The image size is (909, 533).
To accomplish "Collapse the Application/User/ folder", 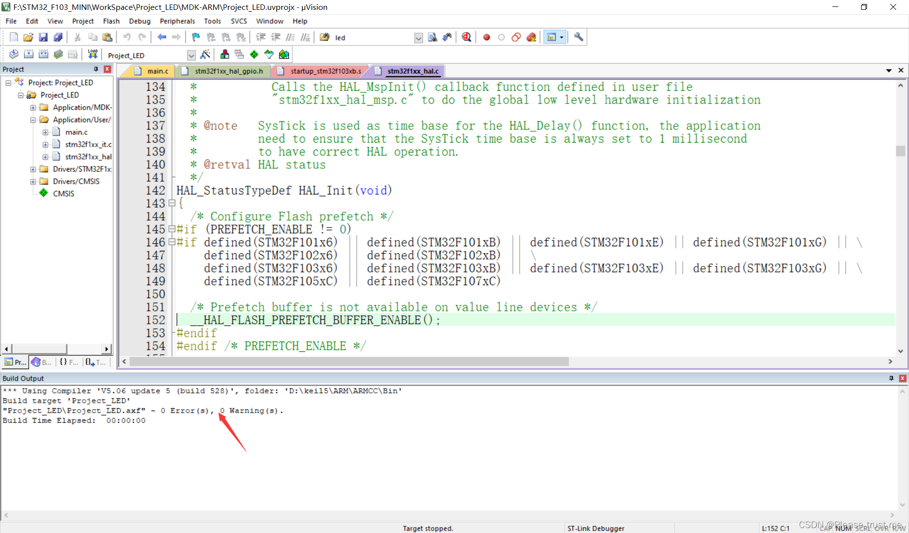I will (x=33, y=119).
